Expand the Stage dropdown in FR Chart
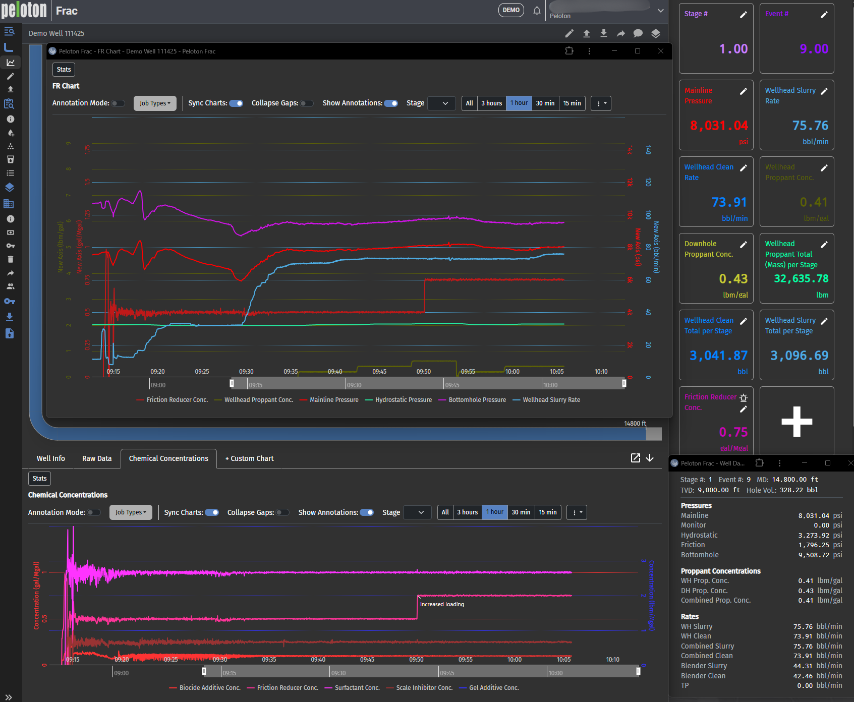Viewport: 854px width, 702px height. pos(441,103)
